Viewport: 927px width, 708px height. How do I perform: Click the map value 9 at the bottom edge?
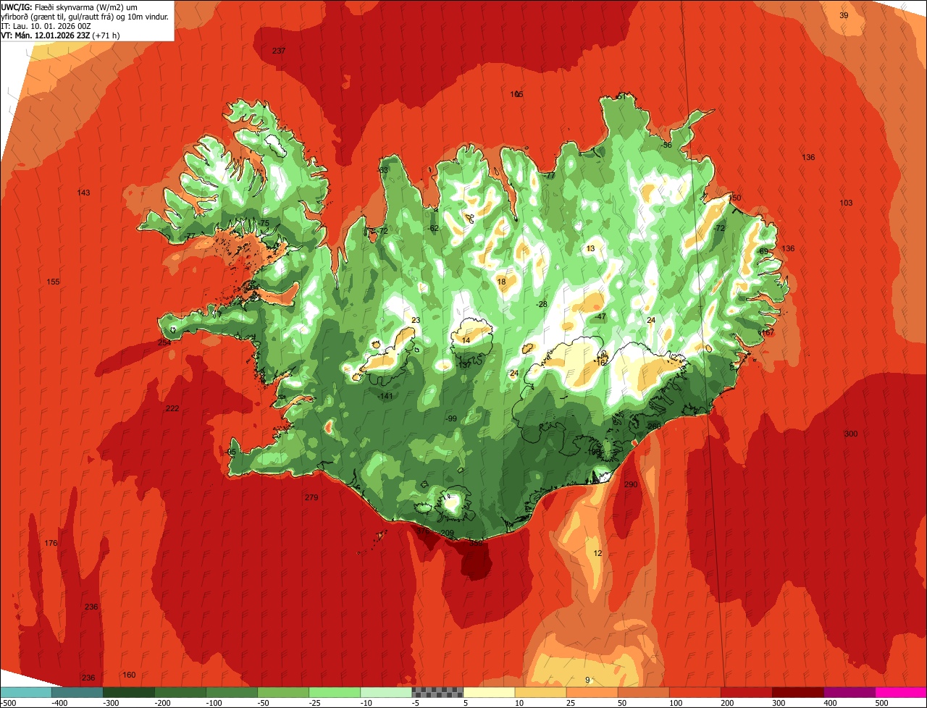click(587, 680)
